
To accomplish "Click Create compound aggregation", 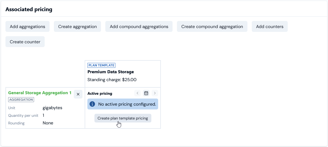I will point(212,27).
